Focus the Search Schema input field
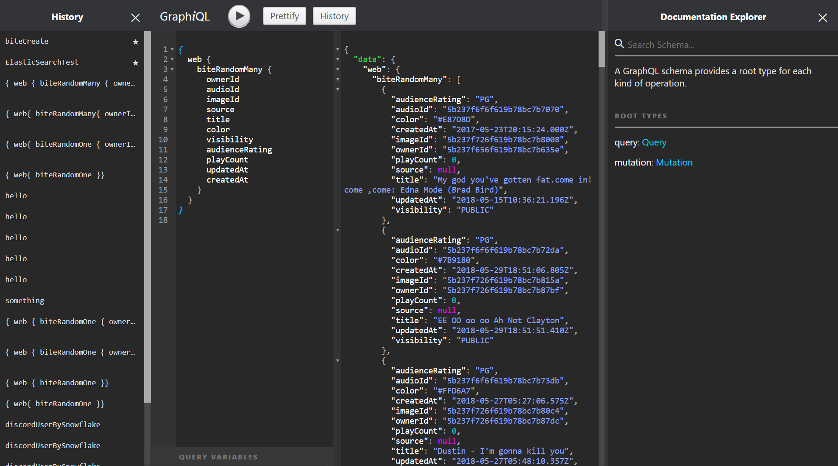 pos(732,45)
